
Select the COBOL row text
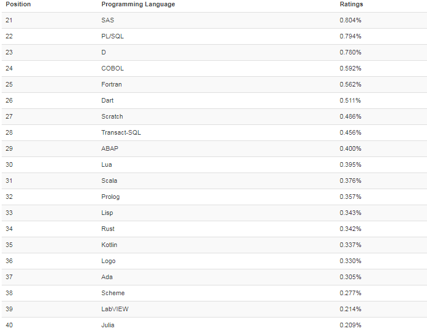pos(112,69)
